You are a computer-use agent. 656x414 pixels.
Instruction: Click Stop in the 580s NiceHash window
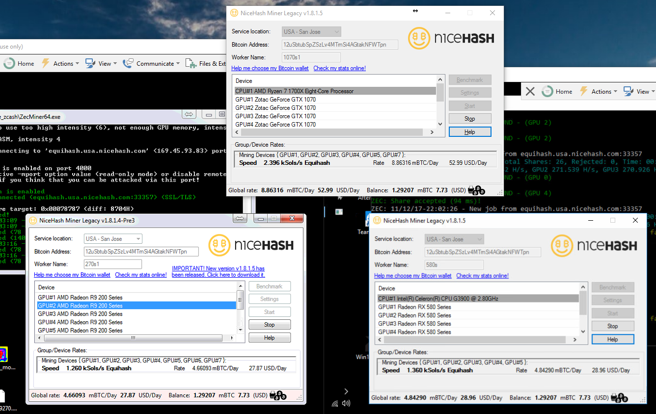613,326
